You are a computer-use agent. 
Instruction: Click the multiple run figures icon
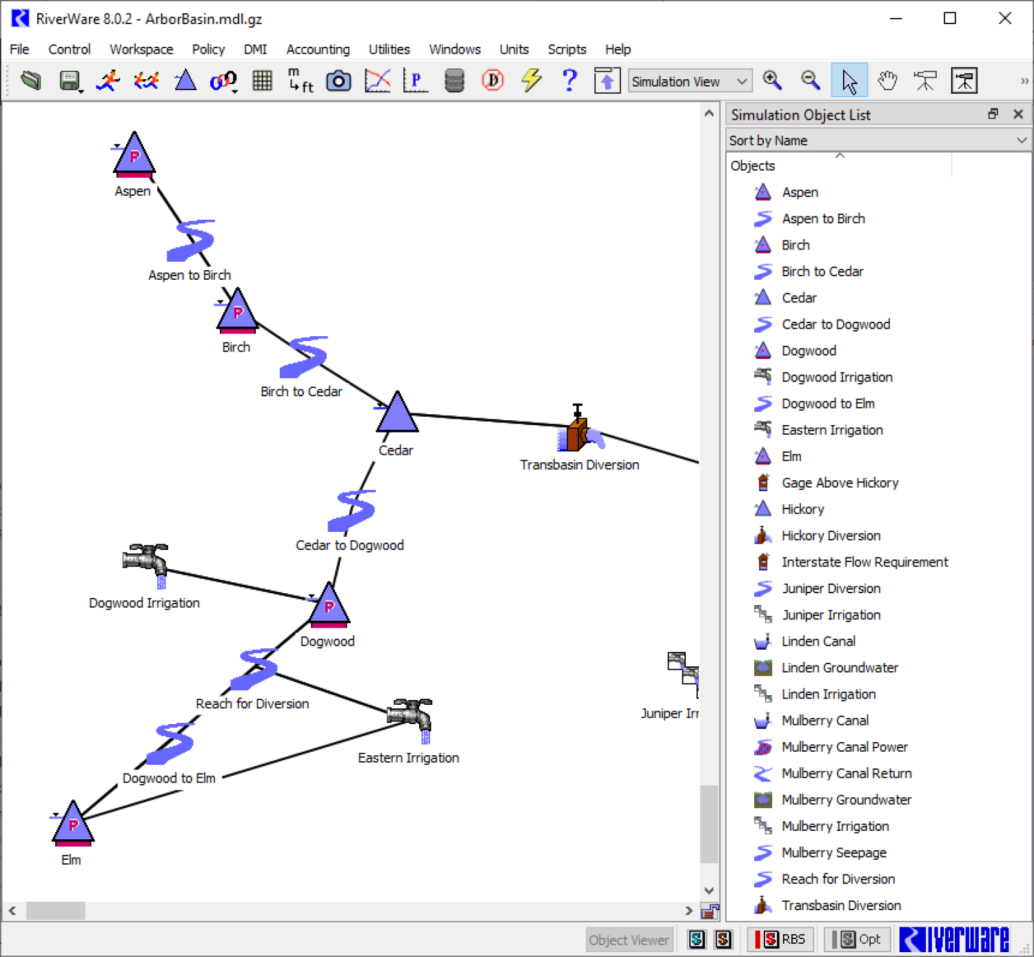click(146, 81)
